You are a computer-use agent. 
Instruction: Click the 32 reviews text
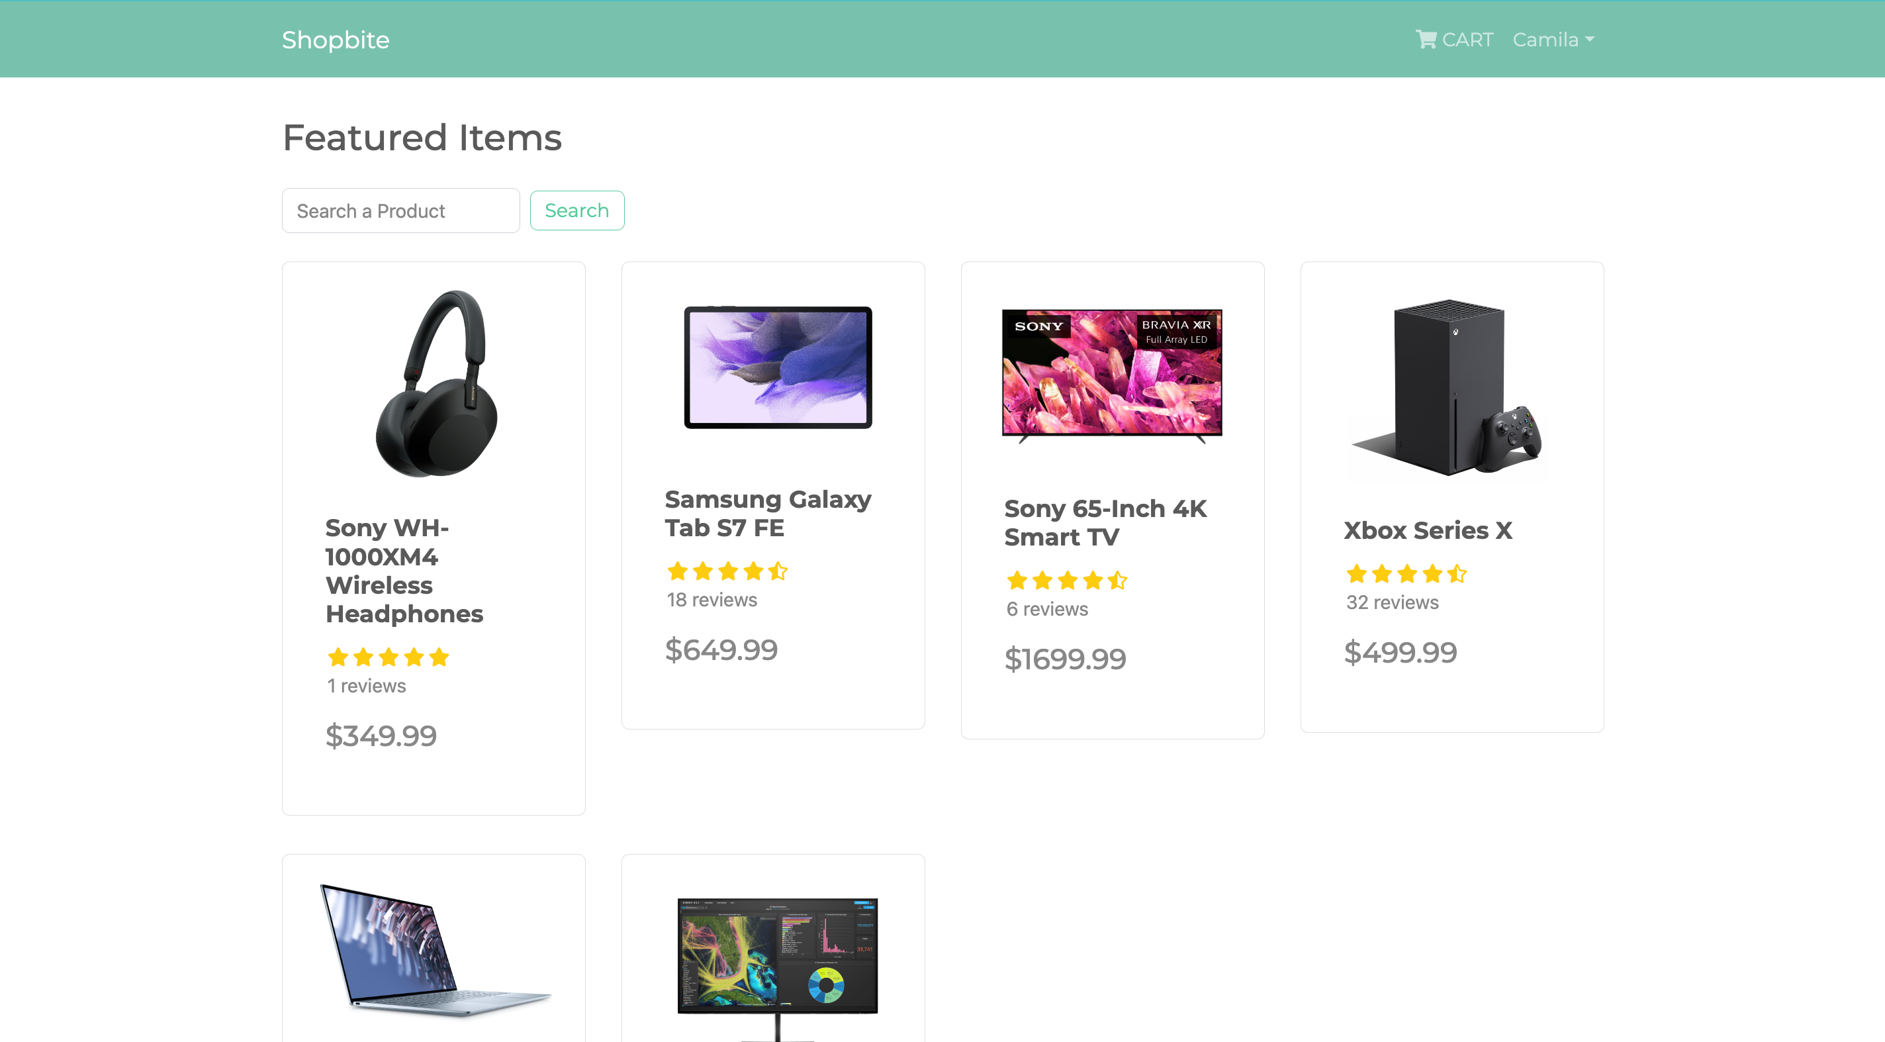(x=1393, y=602)
